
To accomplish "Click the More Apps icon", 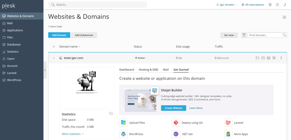I will [x=228, y=134].
